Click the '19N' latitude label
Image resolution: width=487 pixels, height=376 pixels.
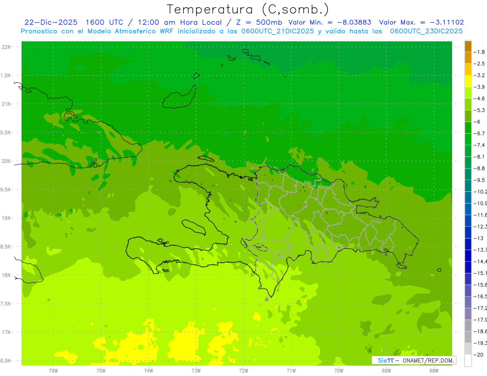click(6, 218)
